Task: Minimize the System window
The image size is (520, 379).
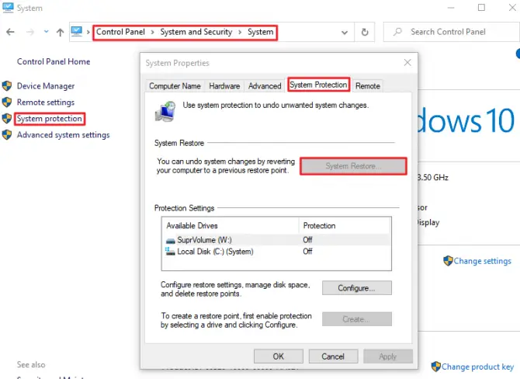Action: tap(451, 8)
